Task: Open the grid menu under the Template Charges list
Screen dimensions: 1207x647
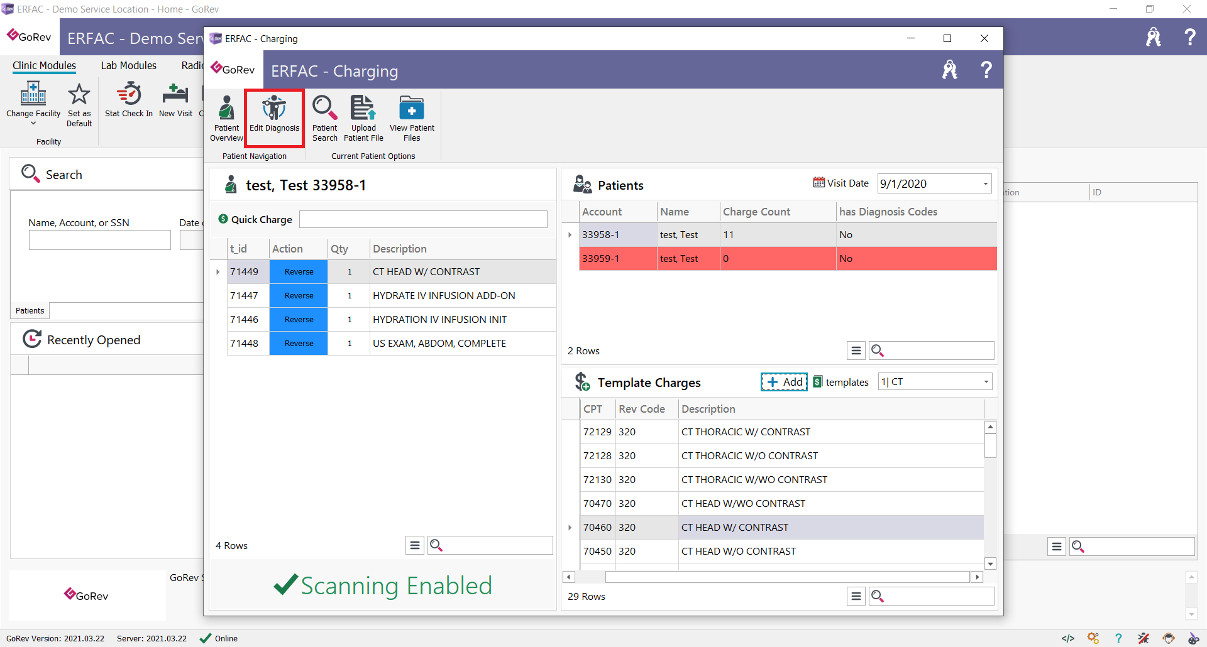Action: point(856,596)
